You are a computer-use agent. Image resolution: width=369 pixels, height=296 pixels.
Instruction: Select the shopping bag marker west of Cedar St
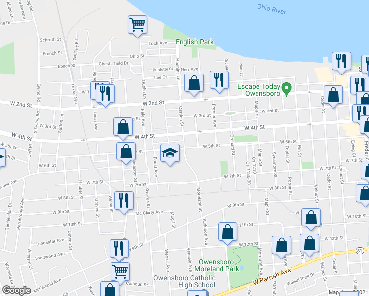point(333,95)
